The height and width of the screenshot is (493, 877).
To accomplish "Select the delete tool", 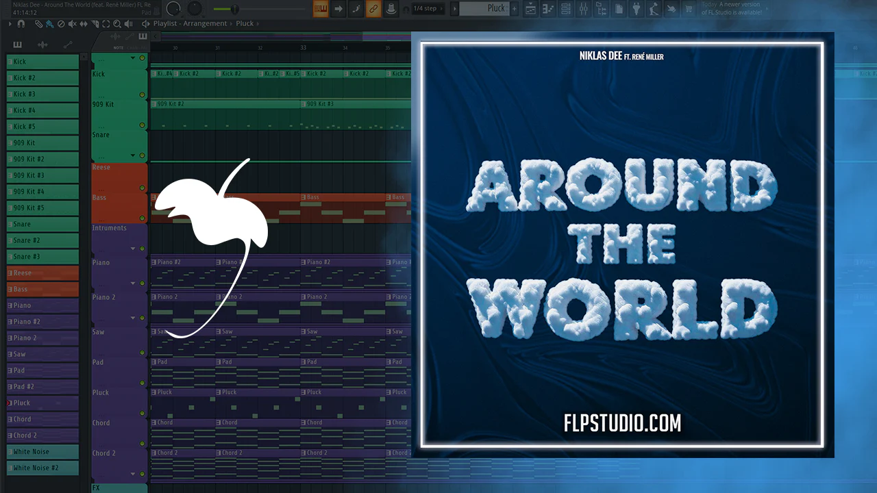I will click(x=61, y=23).
